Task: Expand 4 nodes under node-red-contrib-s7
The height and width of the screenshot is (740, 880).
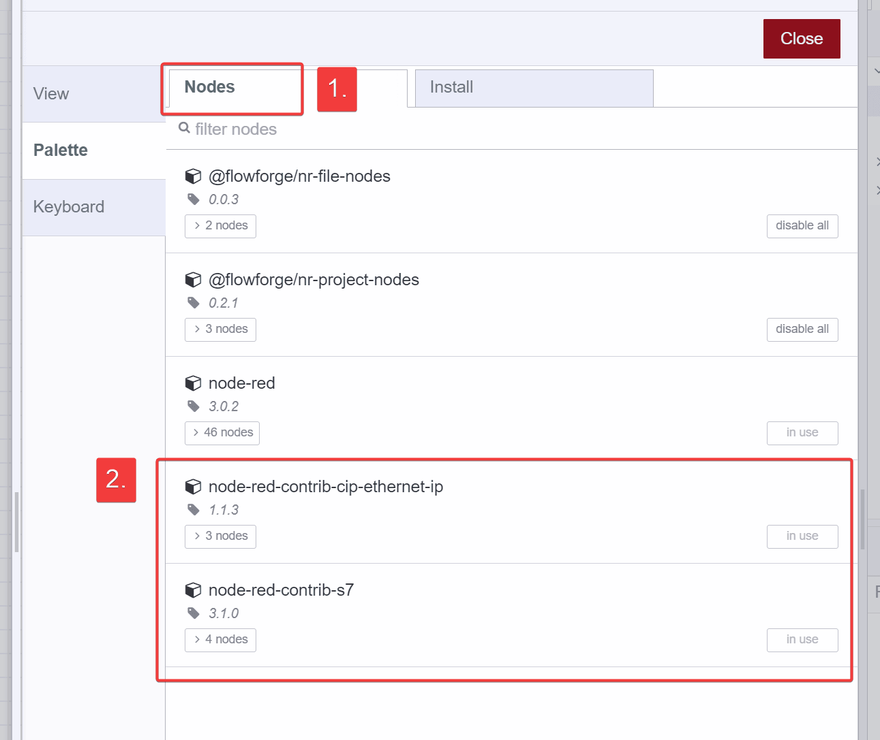Action: point(220,639)
